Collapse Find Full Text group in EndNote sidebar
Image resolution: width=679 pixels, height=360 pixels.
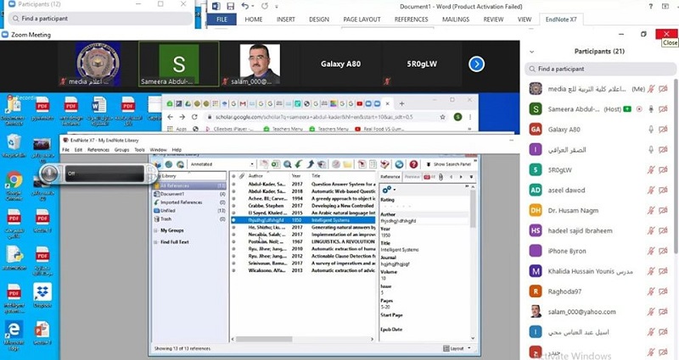tap(155, 242)
